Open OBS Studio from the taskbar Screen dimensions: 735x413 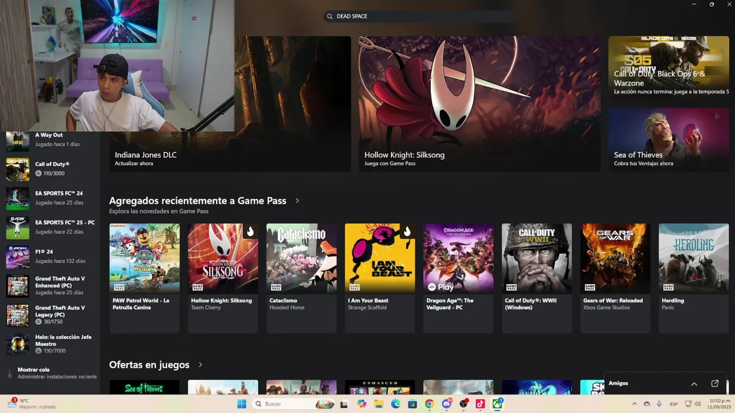click(x=463, y=404)
